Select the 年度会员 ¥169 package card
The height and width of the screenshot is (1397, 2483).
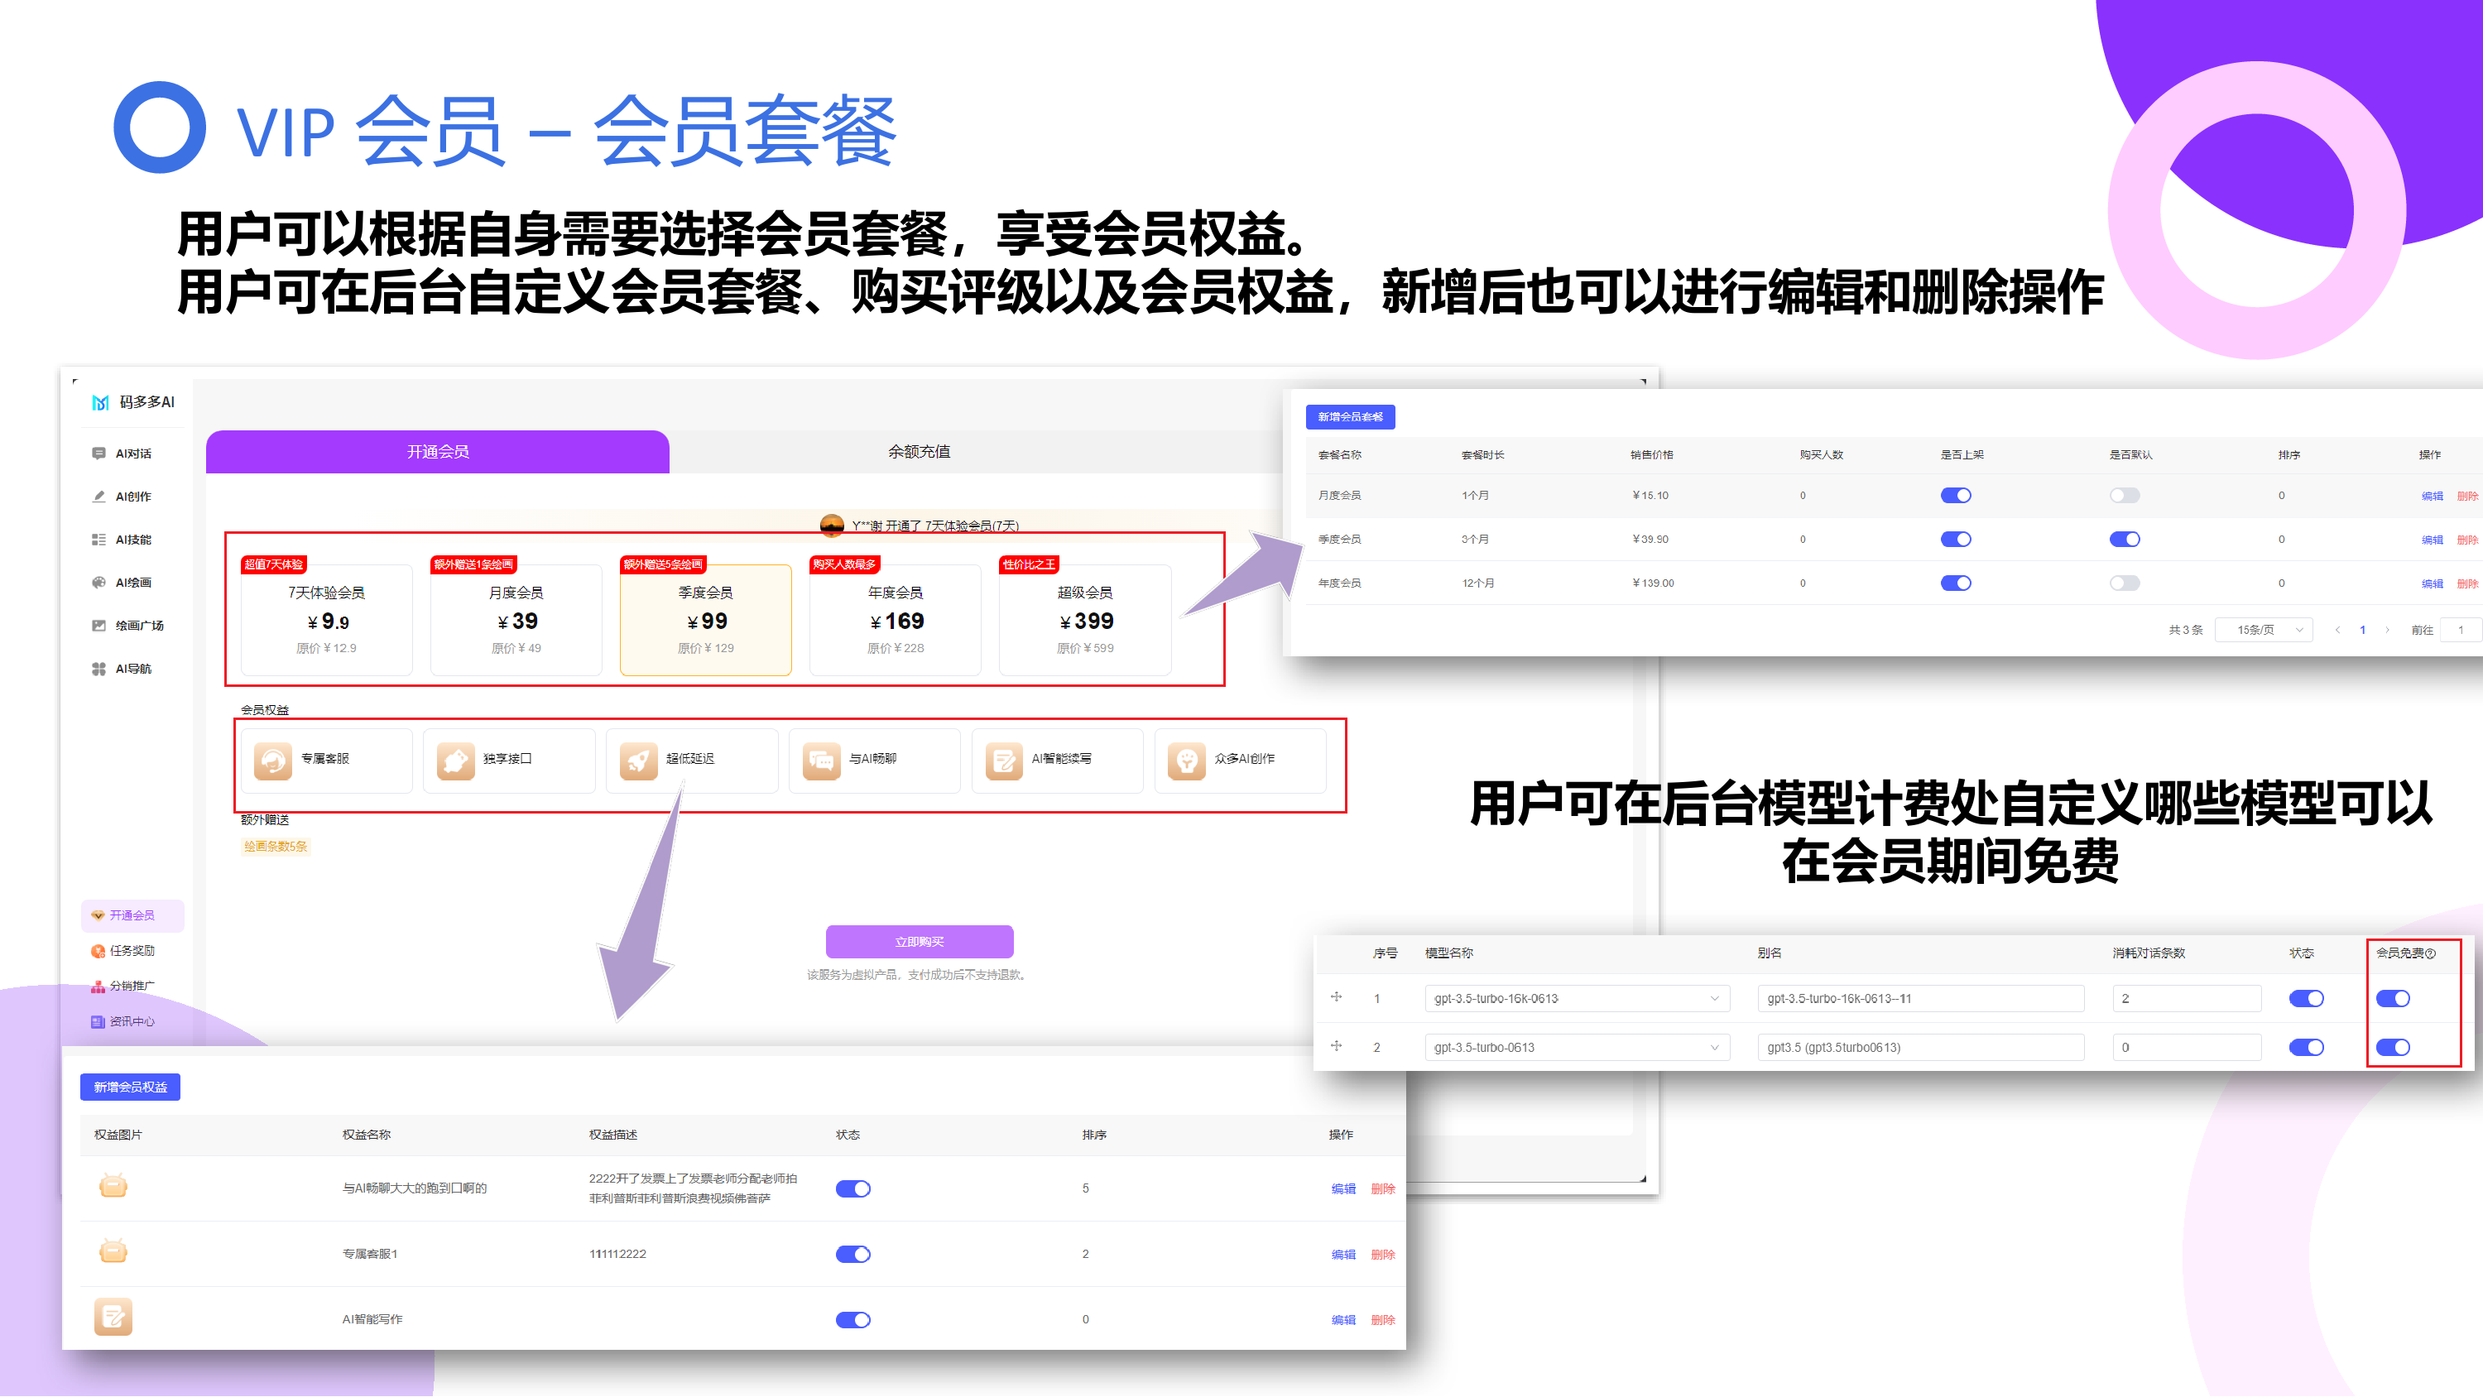[x=896, y=619]
